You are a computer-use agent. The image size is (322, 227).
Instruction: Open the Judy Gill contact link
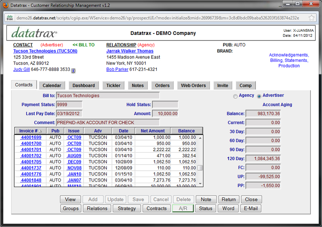tap(21, 69)
